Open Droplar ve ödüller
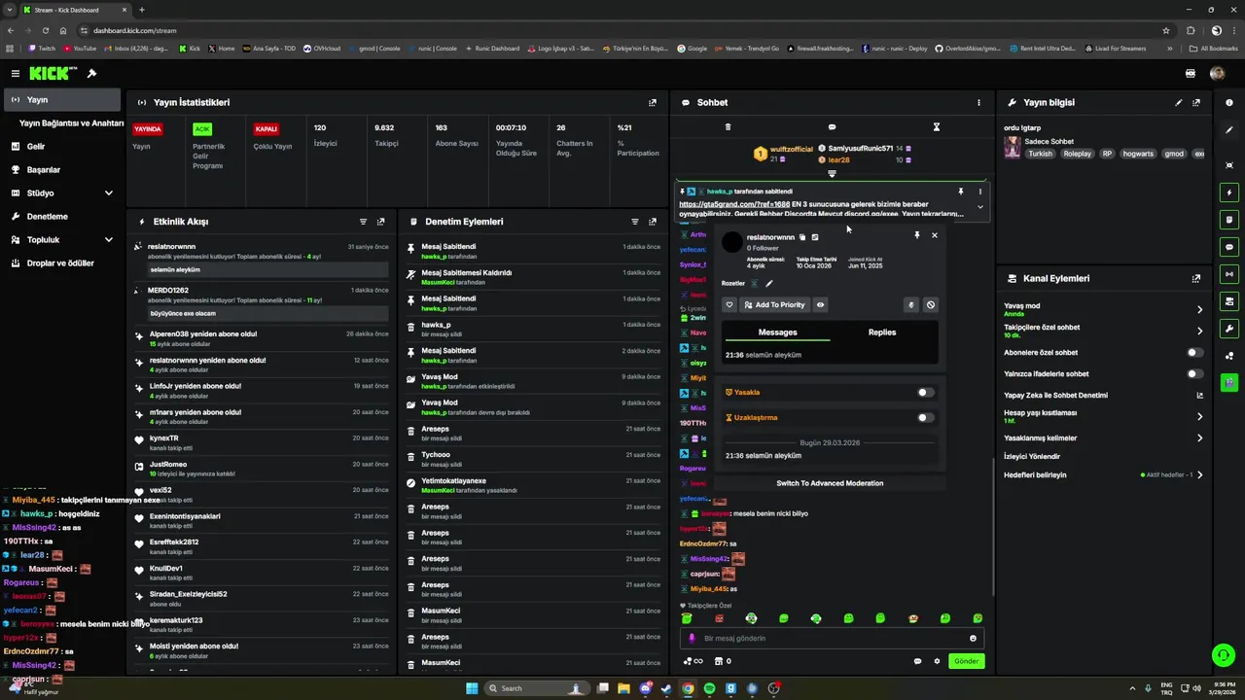The width and height of the screenshot is (1245, 700). pos(62,263)
